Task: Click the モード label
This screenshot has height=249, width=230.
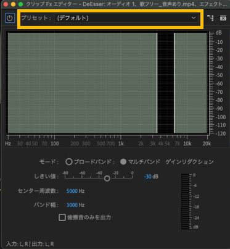Action: [x=49, y=162]
